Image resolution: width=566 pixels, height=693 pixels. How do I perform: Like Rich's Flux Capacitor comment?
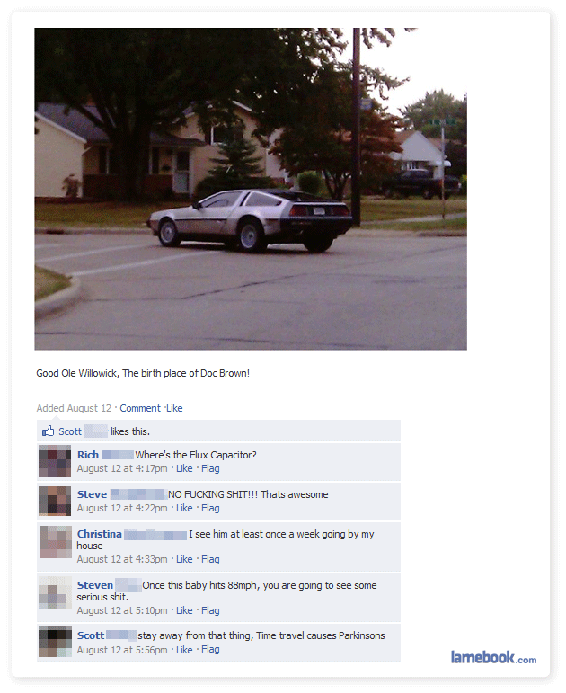[184, 468]
